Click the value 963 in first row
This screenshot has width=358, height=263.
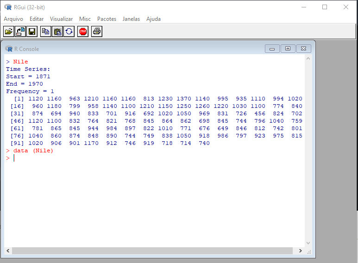pos(75,99)
